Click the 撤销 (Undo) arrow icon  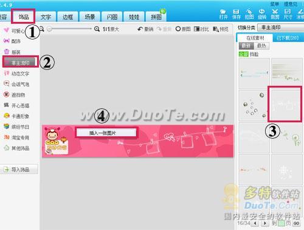pyautogui.click(x=140, y=29)
